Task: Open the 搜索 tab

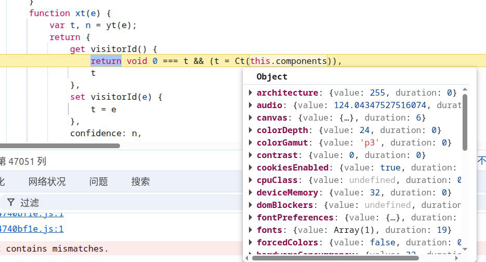Action: (140, 181)
